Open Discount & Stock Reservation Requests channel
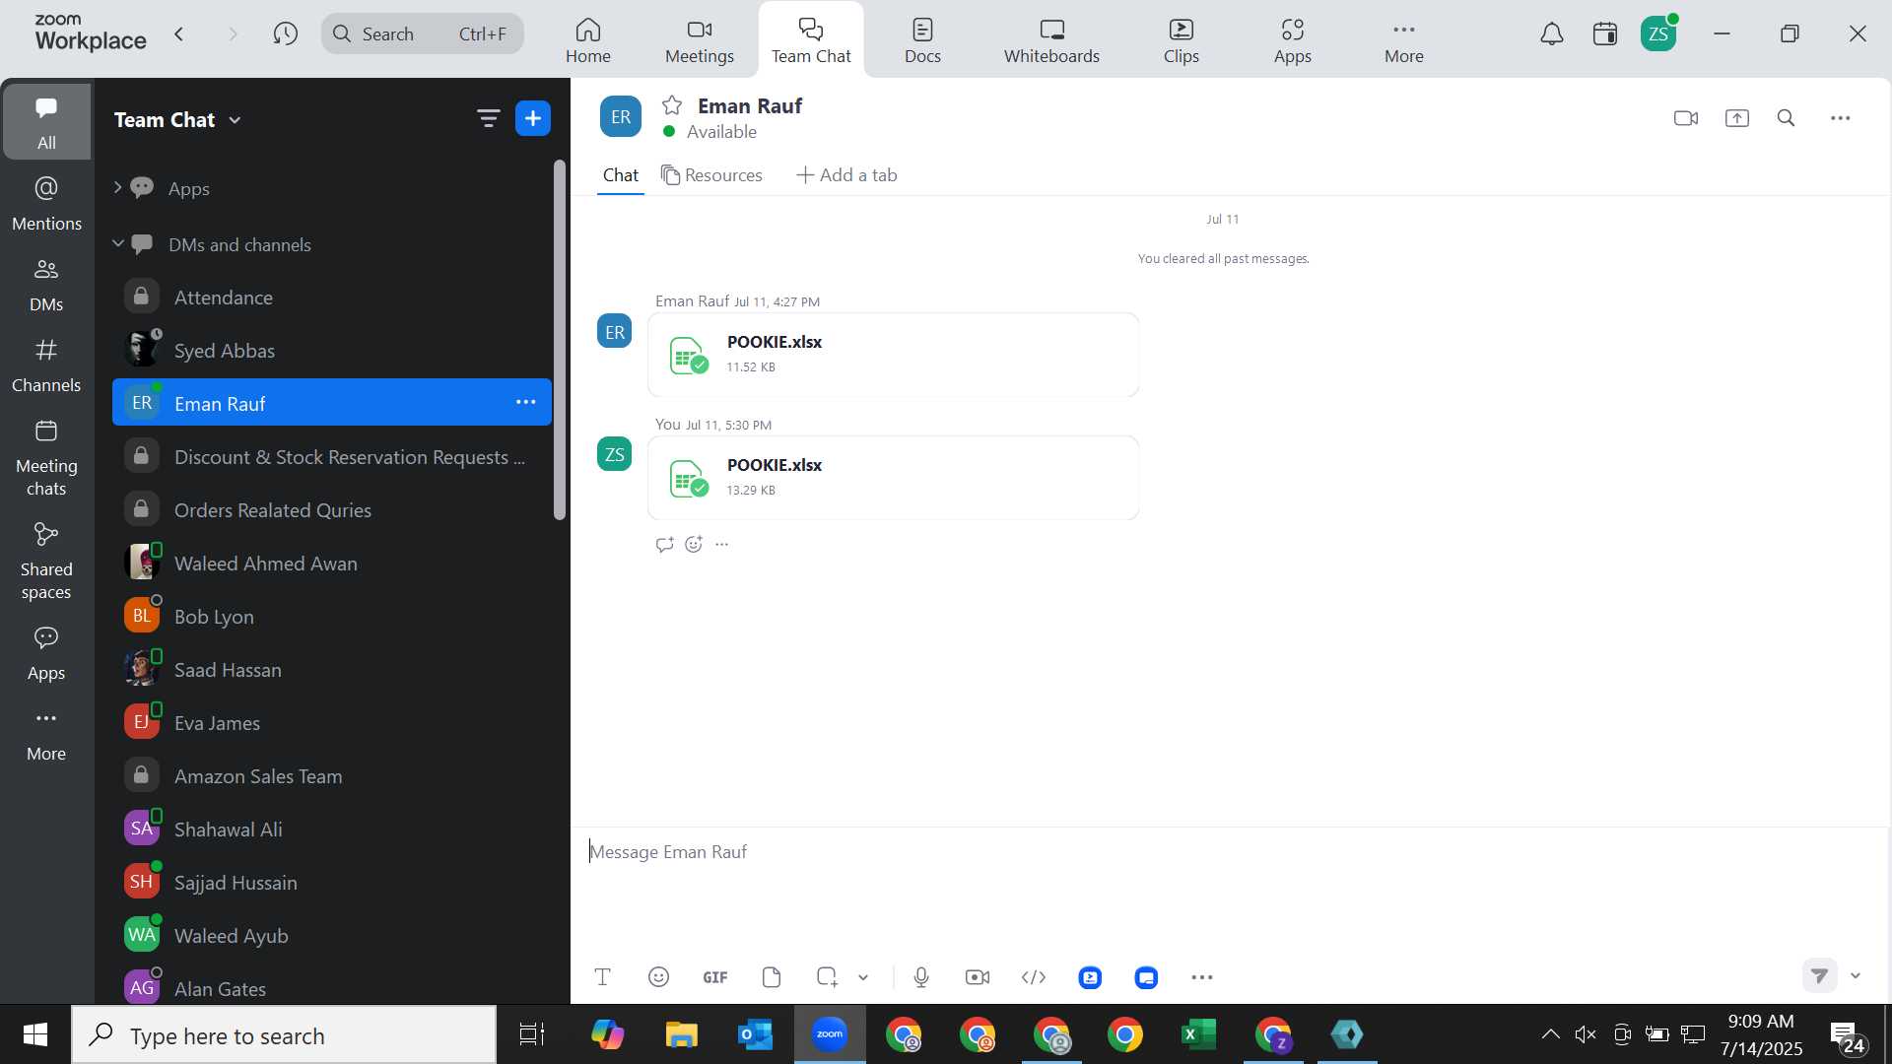 point(332,456)
